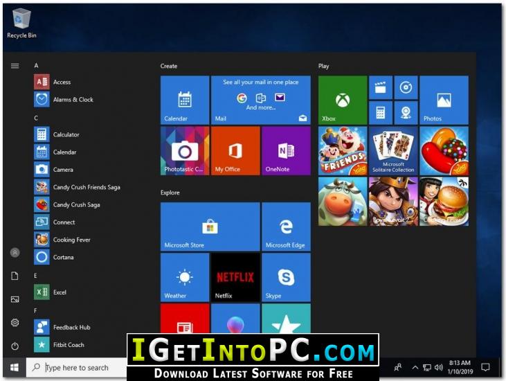Open the Microsoft Store tile
This screenshot has height=381, width=506.
tap(210, 227)
